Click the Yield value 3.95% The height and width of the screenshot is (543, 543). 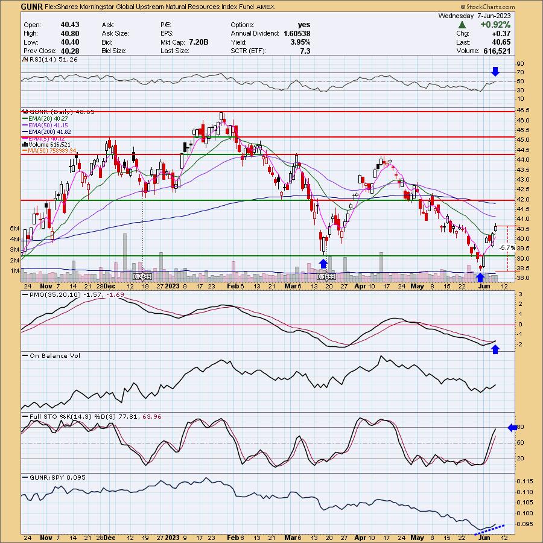[x=300, y=42]
